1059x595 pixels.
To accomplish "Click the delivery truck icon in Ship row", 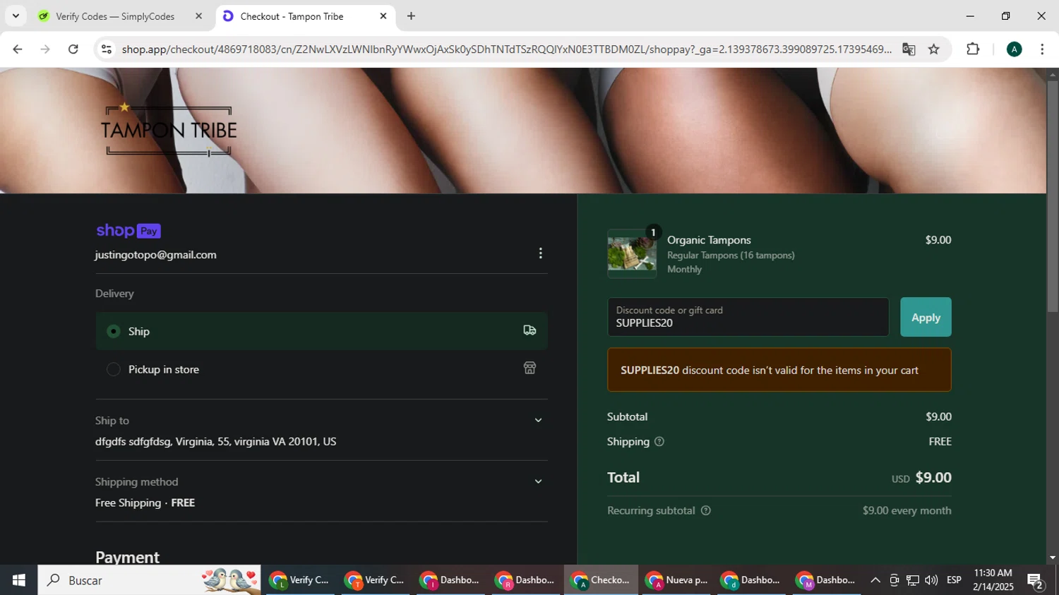I will (529, 330).
